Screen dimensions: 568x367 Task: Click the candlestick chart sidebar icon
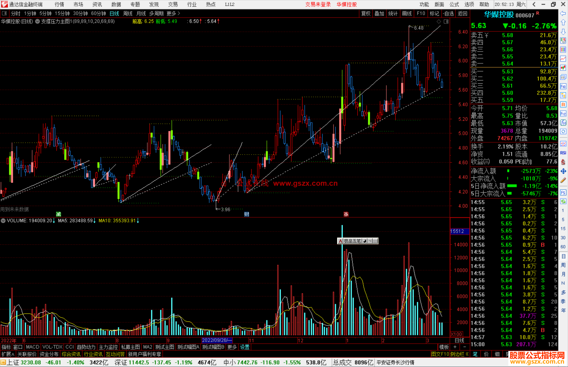coord(563,68)
